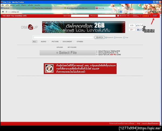Select the AUDIO category filter
162x131 pixels.
tap(43, 42)
